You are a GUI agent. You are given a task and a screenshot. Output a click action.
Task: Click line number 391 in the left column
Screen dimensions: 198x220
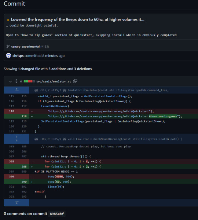pyautogui.click(x=11, y=187)
